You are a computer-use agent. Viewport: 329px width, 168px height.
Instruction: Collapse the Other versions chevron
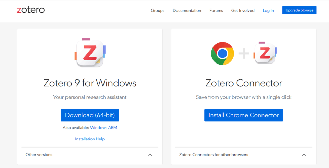pyautogui.click(x=150, y=155)
